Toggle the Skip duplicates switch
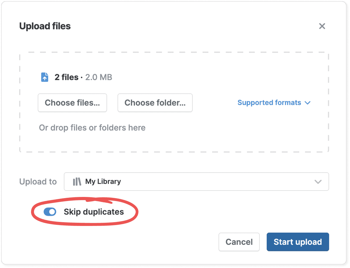 pos(50,212)
